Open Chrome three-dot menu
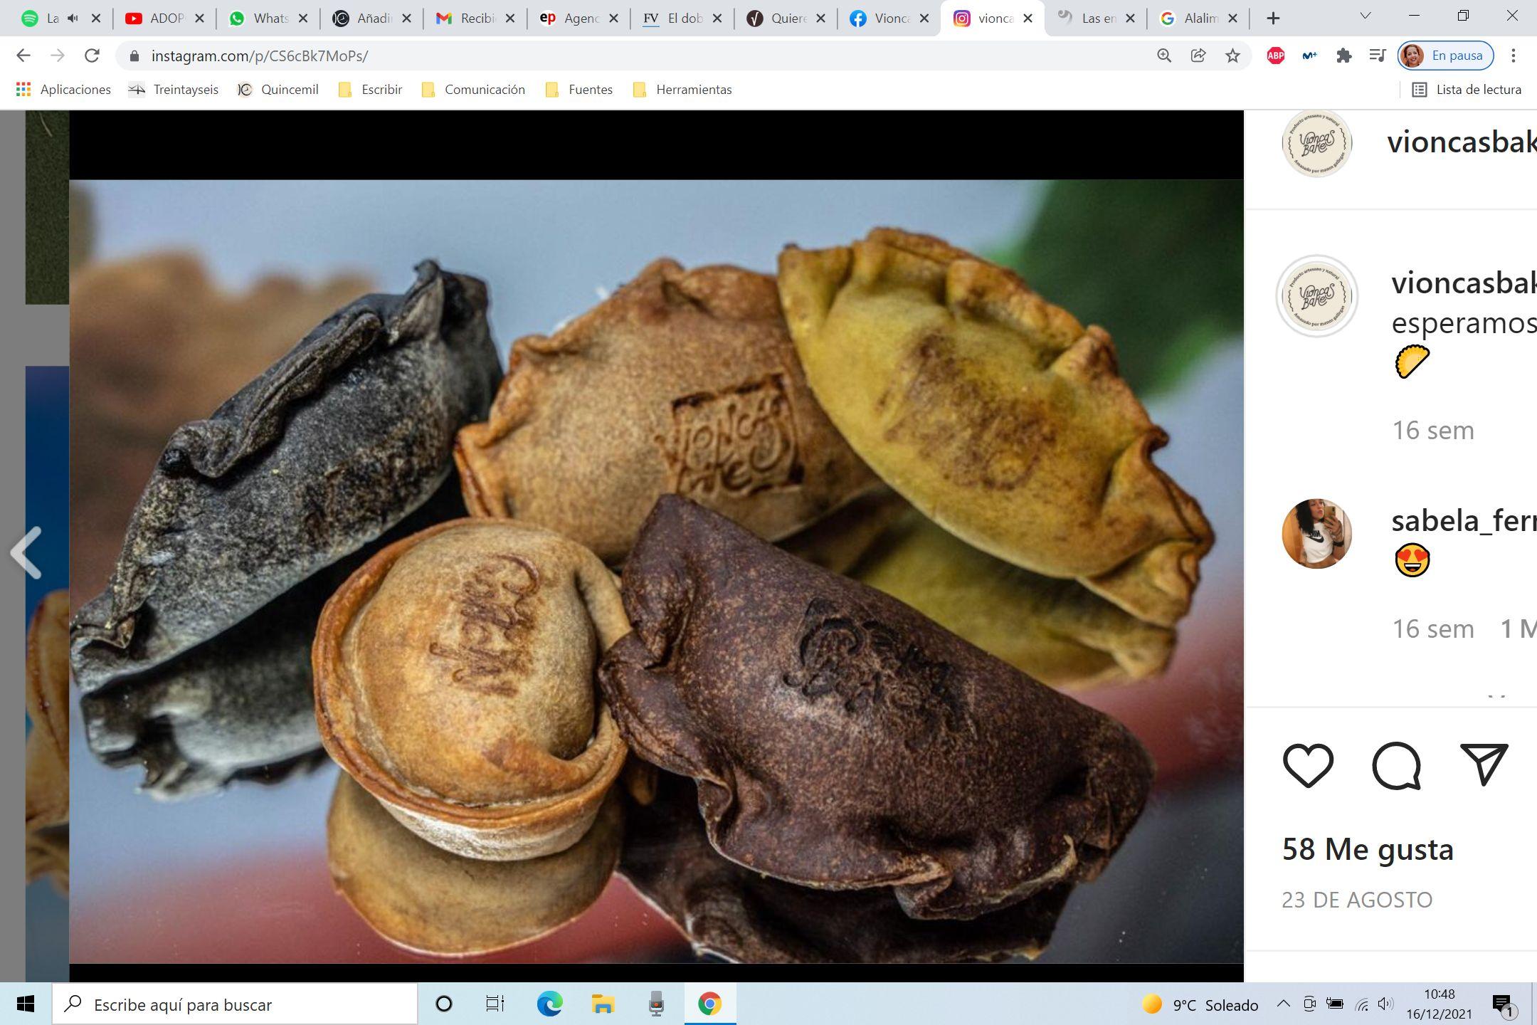The width and height of the screenshot is (1537, 1025). click(x=1514, y=56)
